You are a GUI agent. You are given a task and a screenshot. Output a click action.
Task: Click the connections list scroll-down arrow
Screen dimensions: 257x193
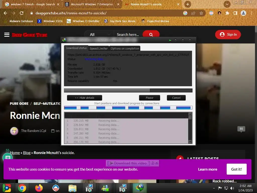pos(190,142)
